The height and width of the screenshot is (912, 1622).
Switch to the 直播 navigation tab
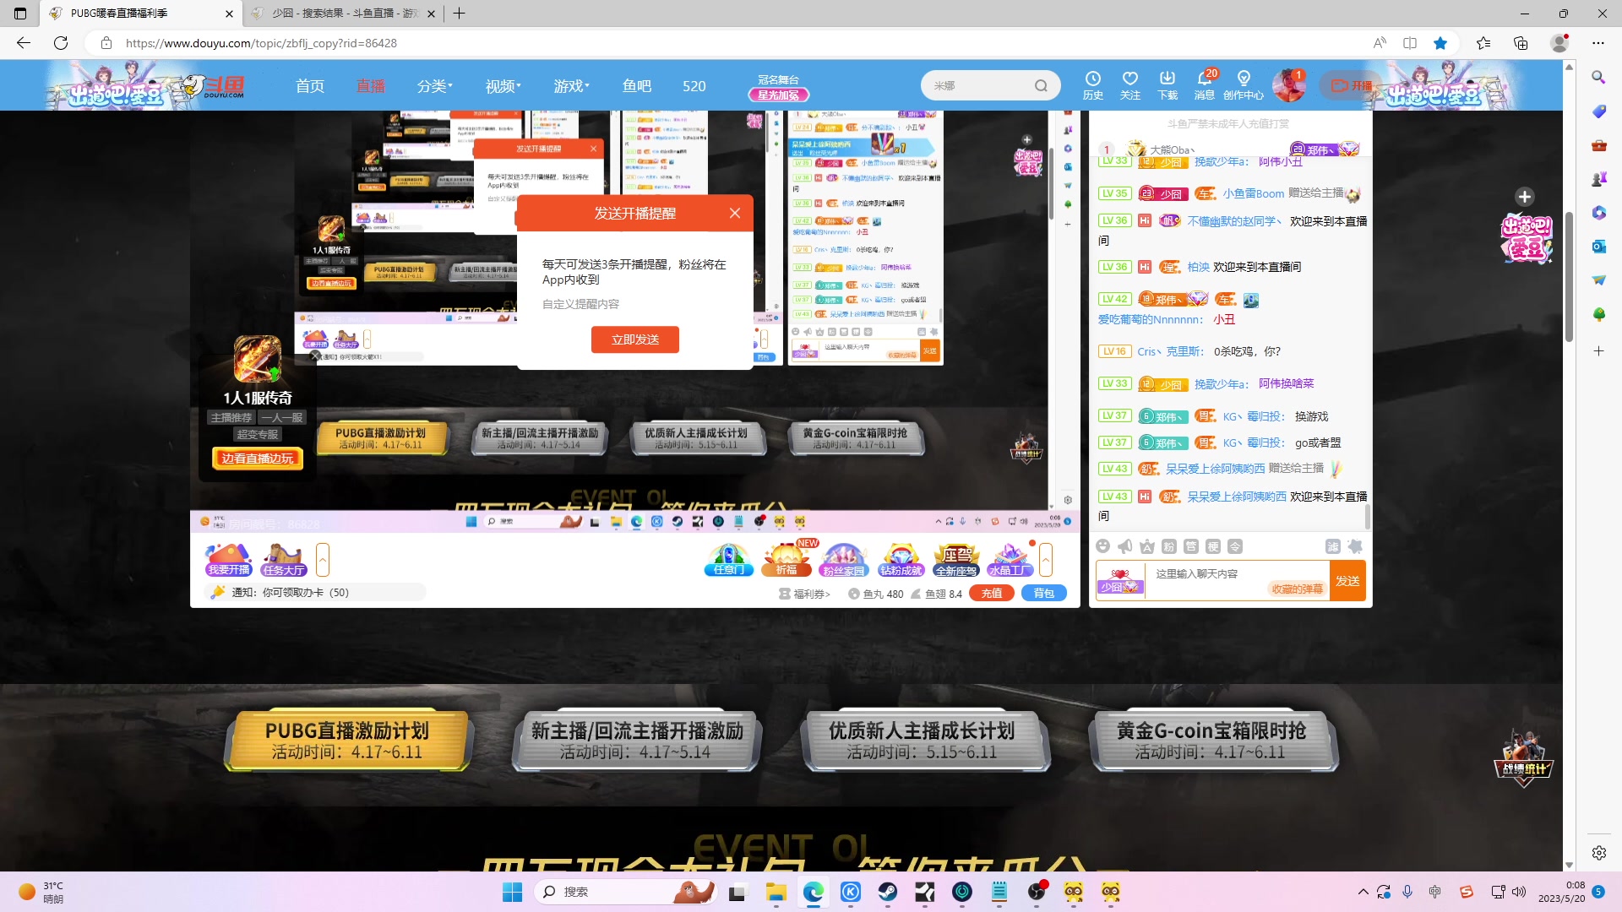370,85
